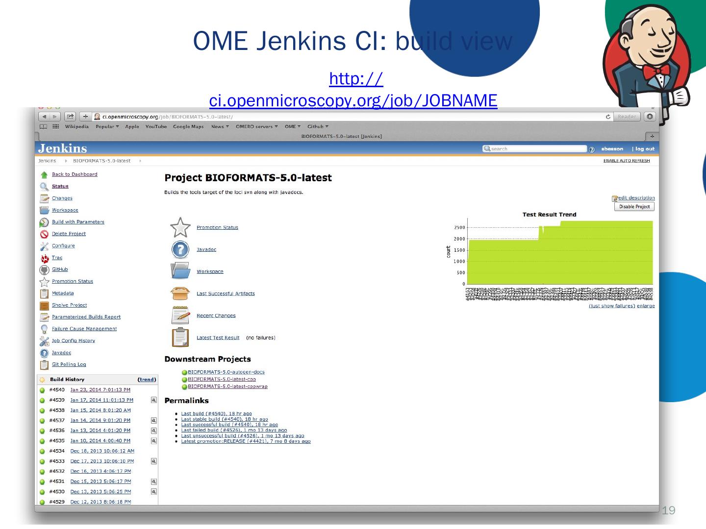The height and width of the screenshot is (529, 706).
Task: Click the edit description link
Action: point(636,198)
